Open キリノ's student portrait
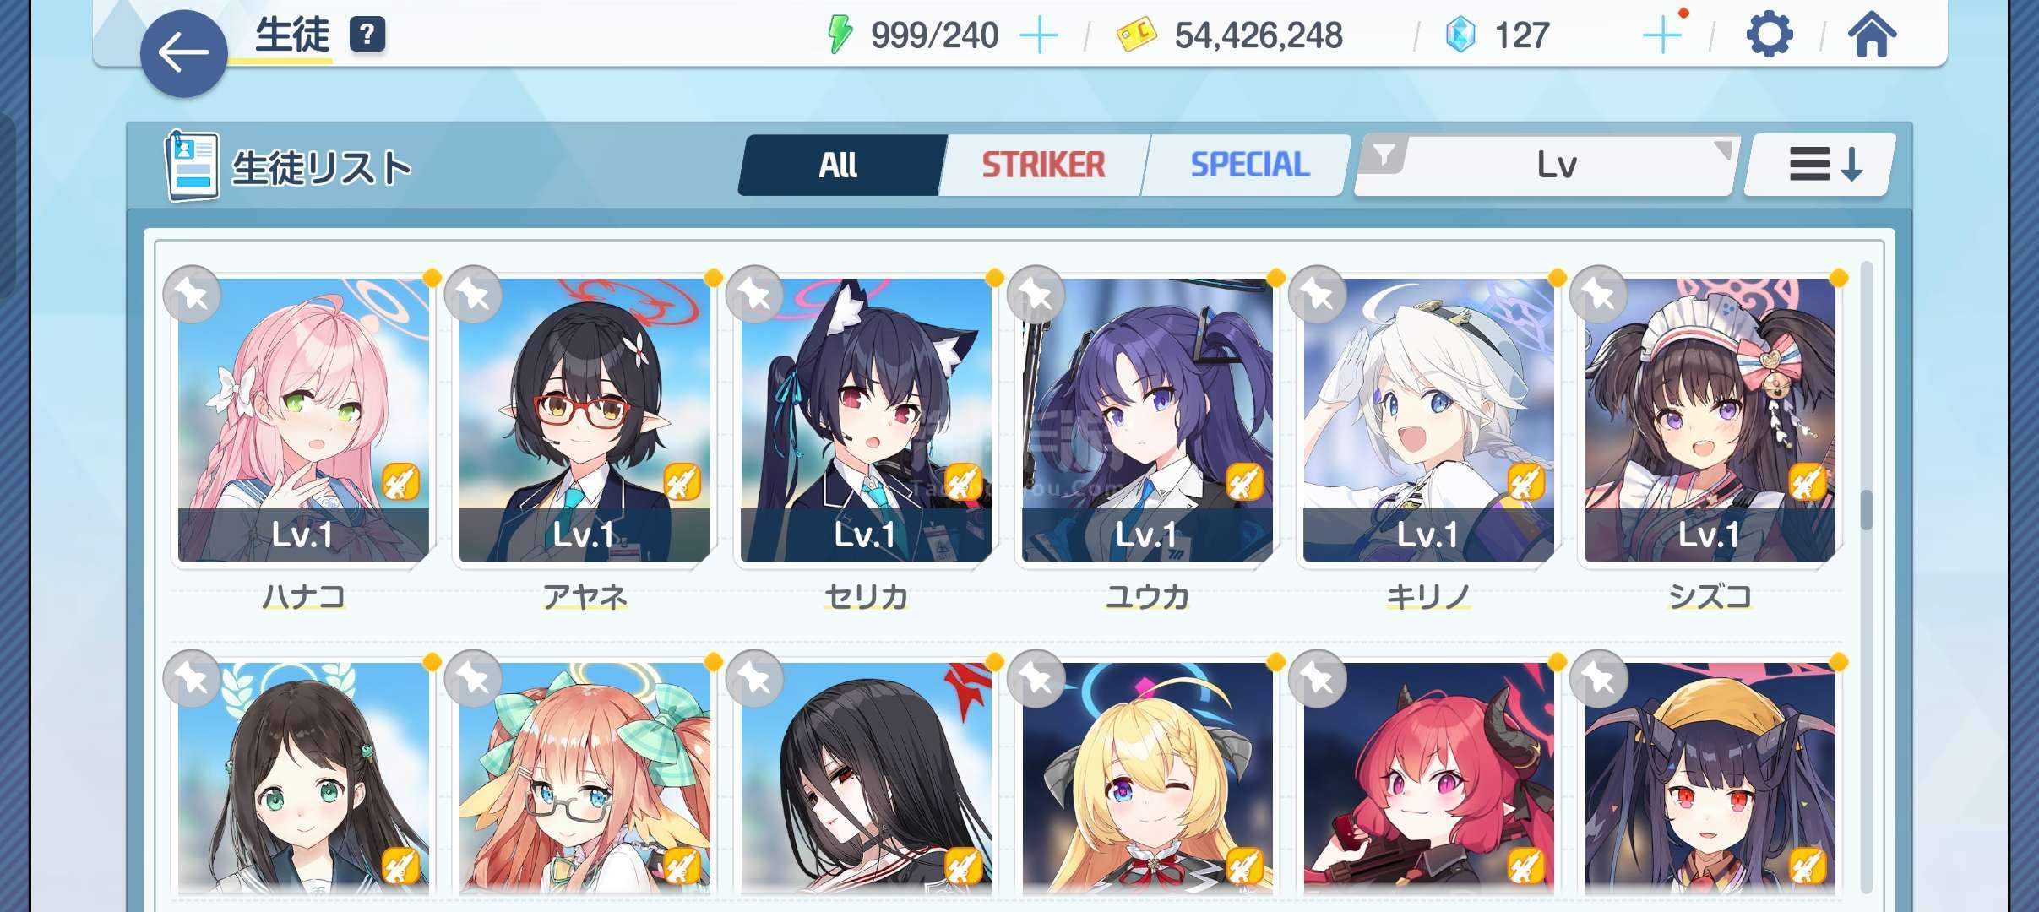This screenshot has width=2039, height=912. [1428, 421]
